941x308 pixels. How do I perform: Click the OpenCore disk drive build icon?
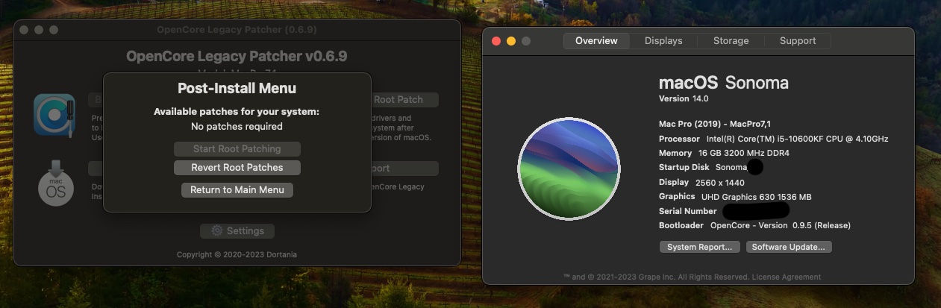(x=54, y=115)
